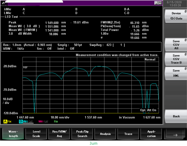Screen dimensions: 187x146
Task: Open the Level Scale menu
Action: pos(36,134)
